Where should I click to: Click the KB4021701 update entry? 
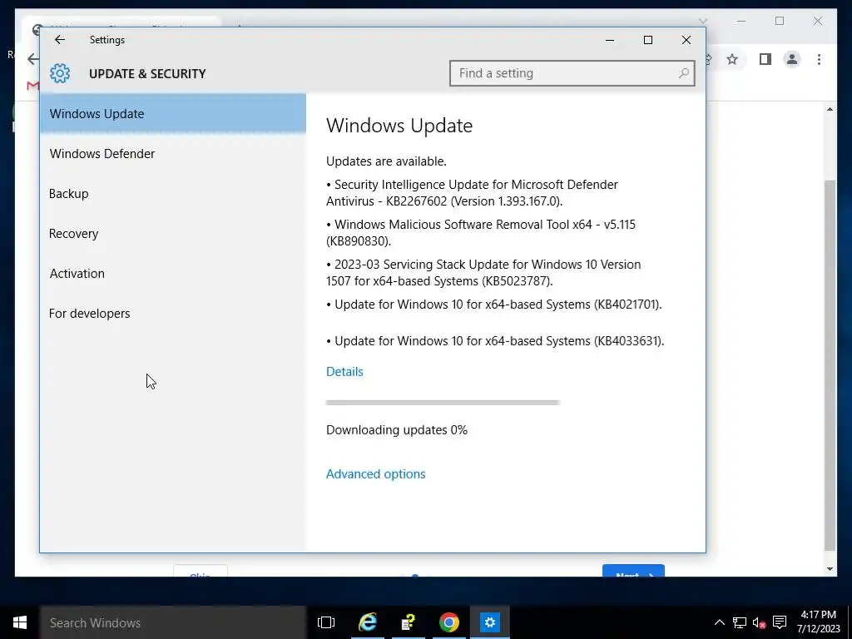click(494, 305)
